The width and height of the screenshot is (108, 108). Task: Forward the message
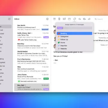coord(89,19)
